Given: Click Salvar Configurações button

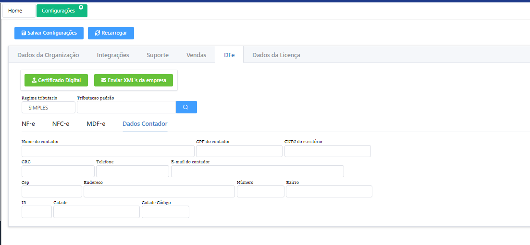Looking at the screenshot, I should coord(49,33).
